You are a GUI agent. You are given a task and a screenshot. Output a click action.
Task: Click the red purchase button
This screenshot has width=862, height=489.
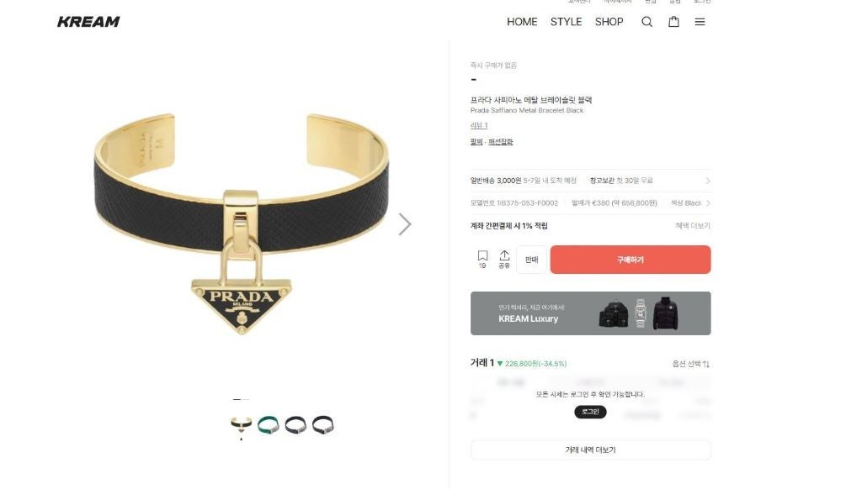coord(630,260)
